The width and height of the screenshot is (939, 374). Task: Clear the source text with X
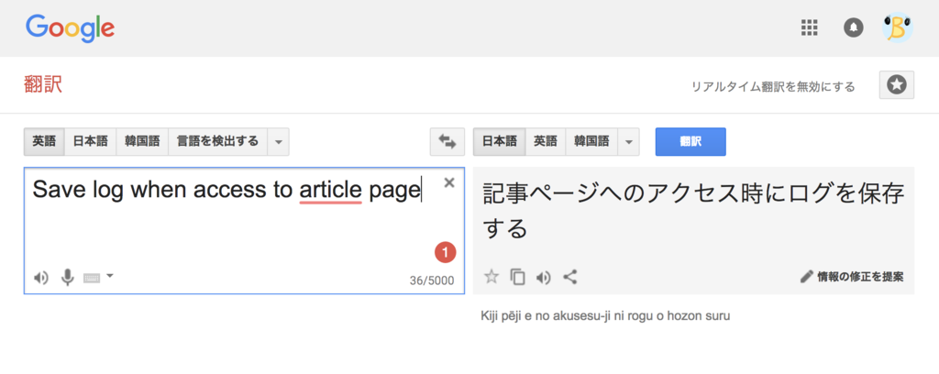click(x=449, y=183)
